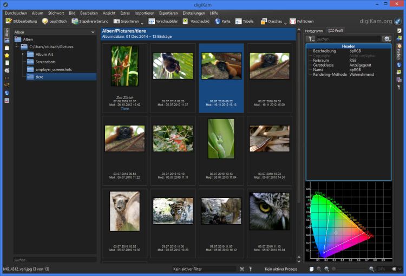The image size is (406, 276).
Task: Open the Leuchttisch light table
Action: pos(55,21)
